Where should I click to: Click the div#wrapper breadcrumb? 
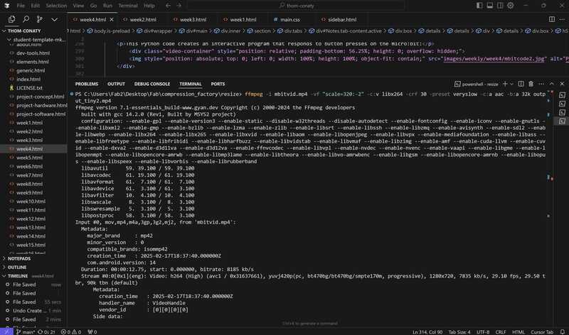point(154,31)
